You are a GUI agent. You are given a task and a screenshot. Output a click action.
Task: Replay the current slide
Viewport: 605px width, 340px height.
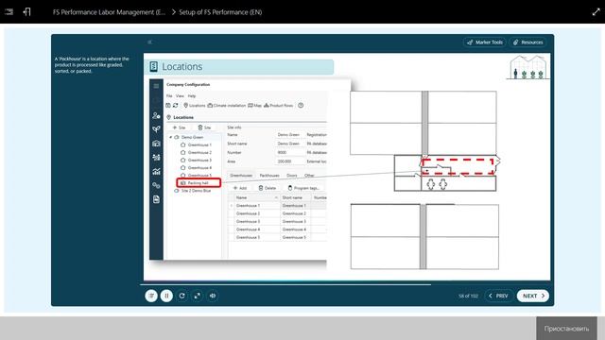coord(181,296)
